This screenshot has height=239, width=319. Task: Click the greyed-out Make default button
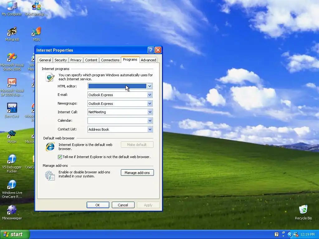(137, 145)
